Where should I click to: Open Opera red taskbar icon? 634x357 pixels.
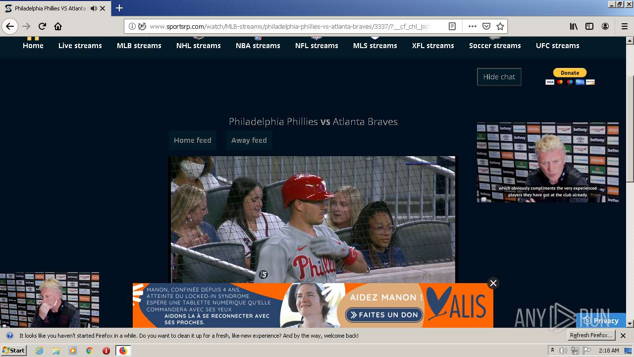pyautogui.click(x=106, y=351)
